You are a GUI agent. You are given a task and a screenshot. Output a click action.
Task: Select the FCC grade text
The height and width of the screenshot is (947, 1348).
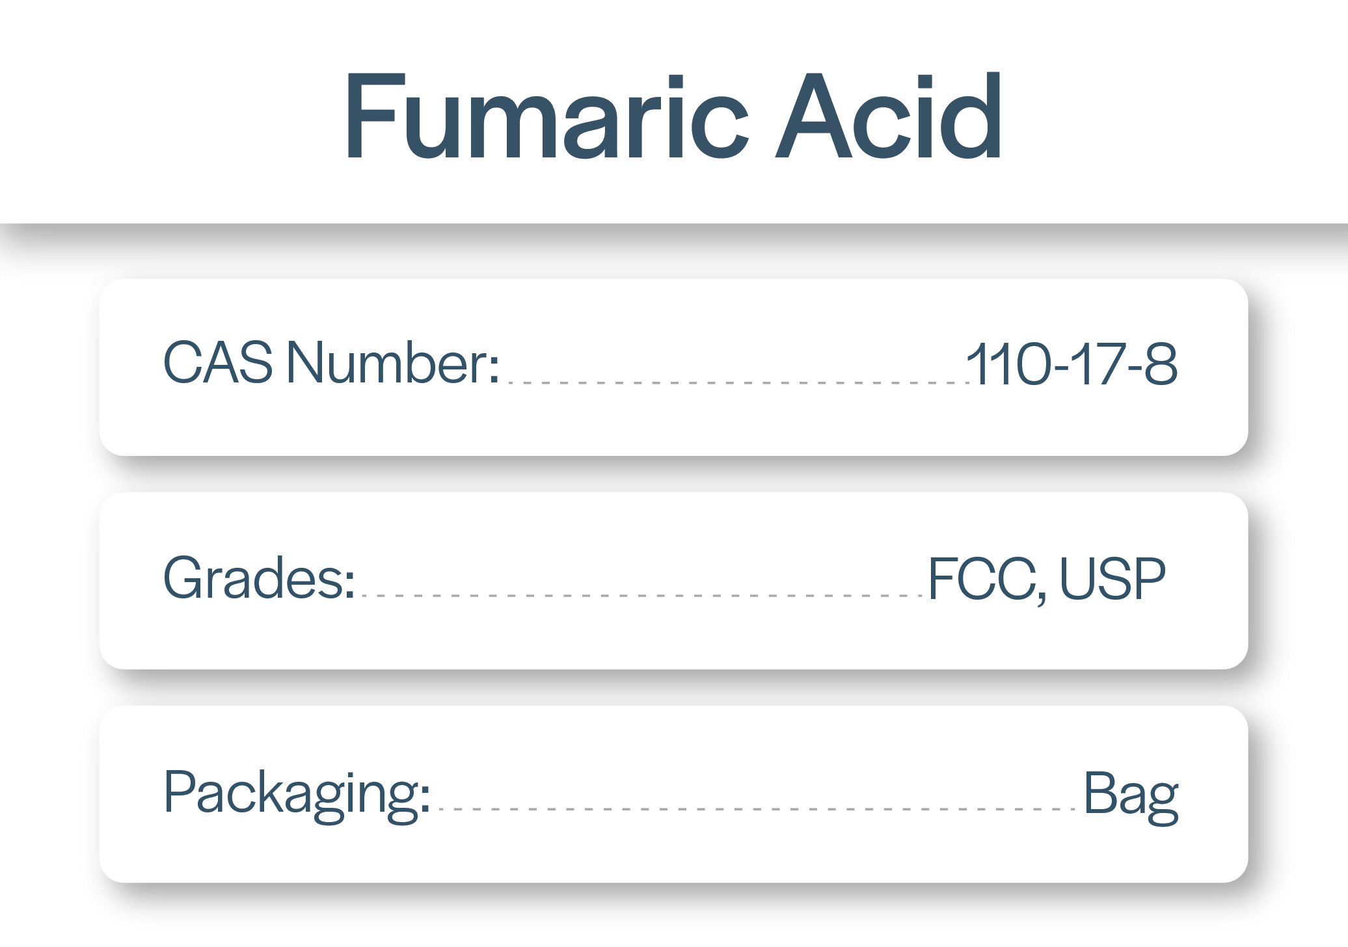(x=982, y=578)
